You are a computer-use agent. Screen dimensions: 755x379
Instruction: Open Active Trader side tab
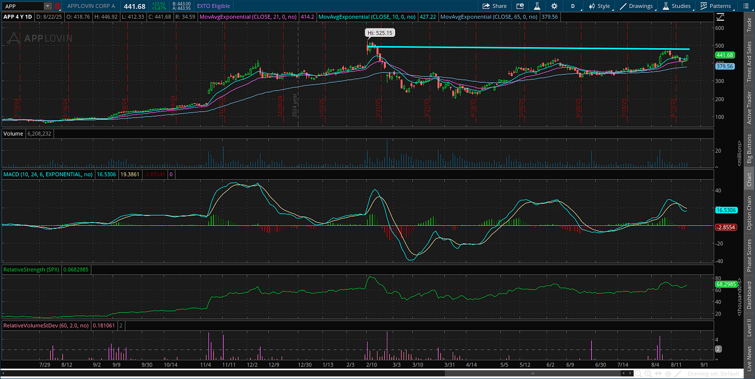pos(749,108)
